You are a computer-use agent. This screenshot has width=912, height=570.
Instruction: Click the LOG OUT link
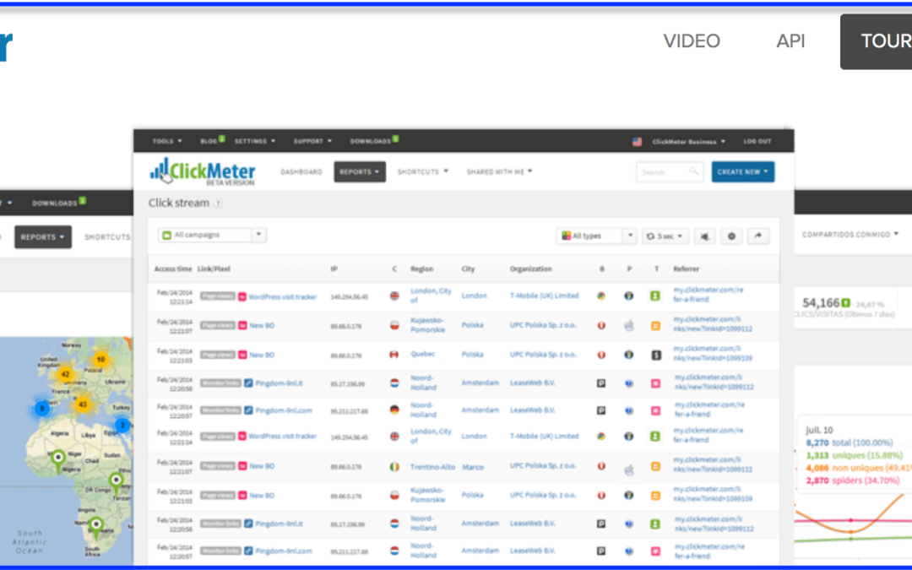click(757, 141)
